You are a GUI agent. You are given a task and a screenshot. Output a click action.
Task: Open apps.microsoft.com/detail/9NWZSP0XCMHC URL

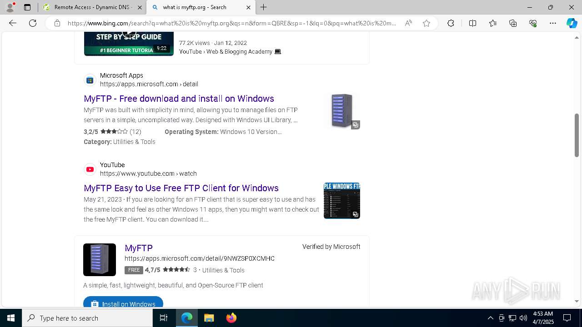pyautogui.click(x=200, y=258)
